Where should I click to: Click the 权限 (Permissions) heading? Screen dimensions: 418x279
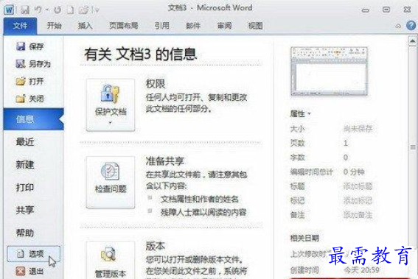(156, 84)
